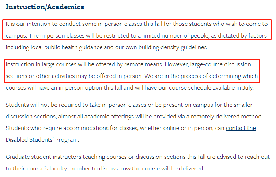Click the line starting "Graduate student instructors teaching"

pyautogui.click(x=138, y=157)
